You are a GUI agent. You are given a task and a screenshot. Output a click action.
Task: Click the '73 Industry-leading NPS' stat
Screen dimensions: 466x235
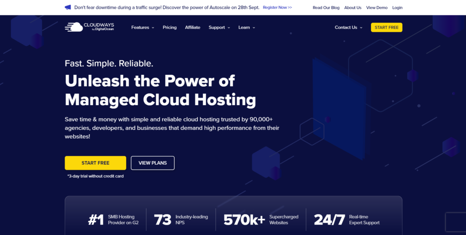point(181,220)
